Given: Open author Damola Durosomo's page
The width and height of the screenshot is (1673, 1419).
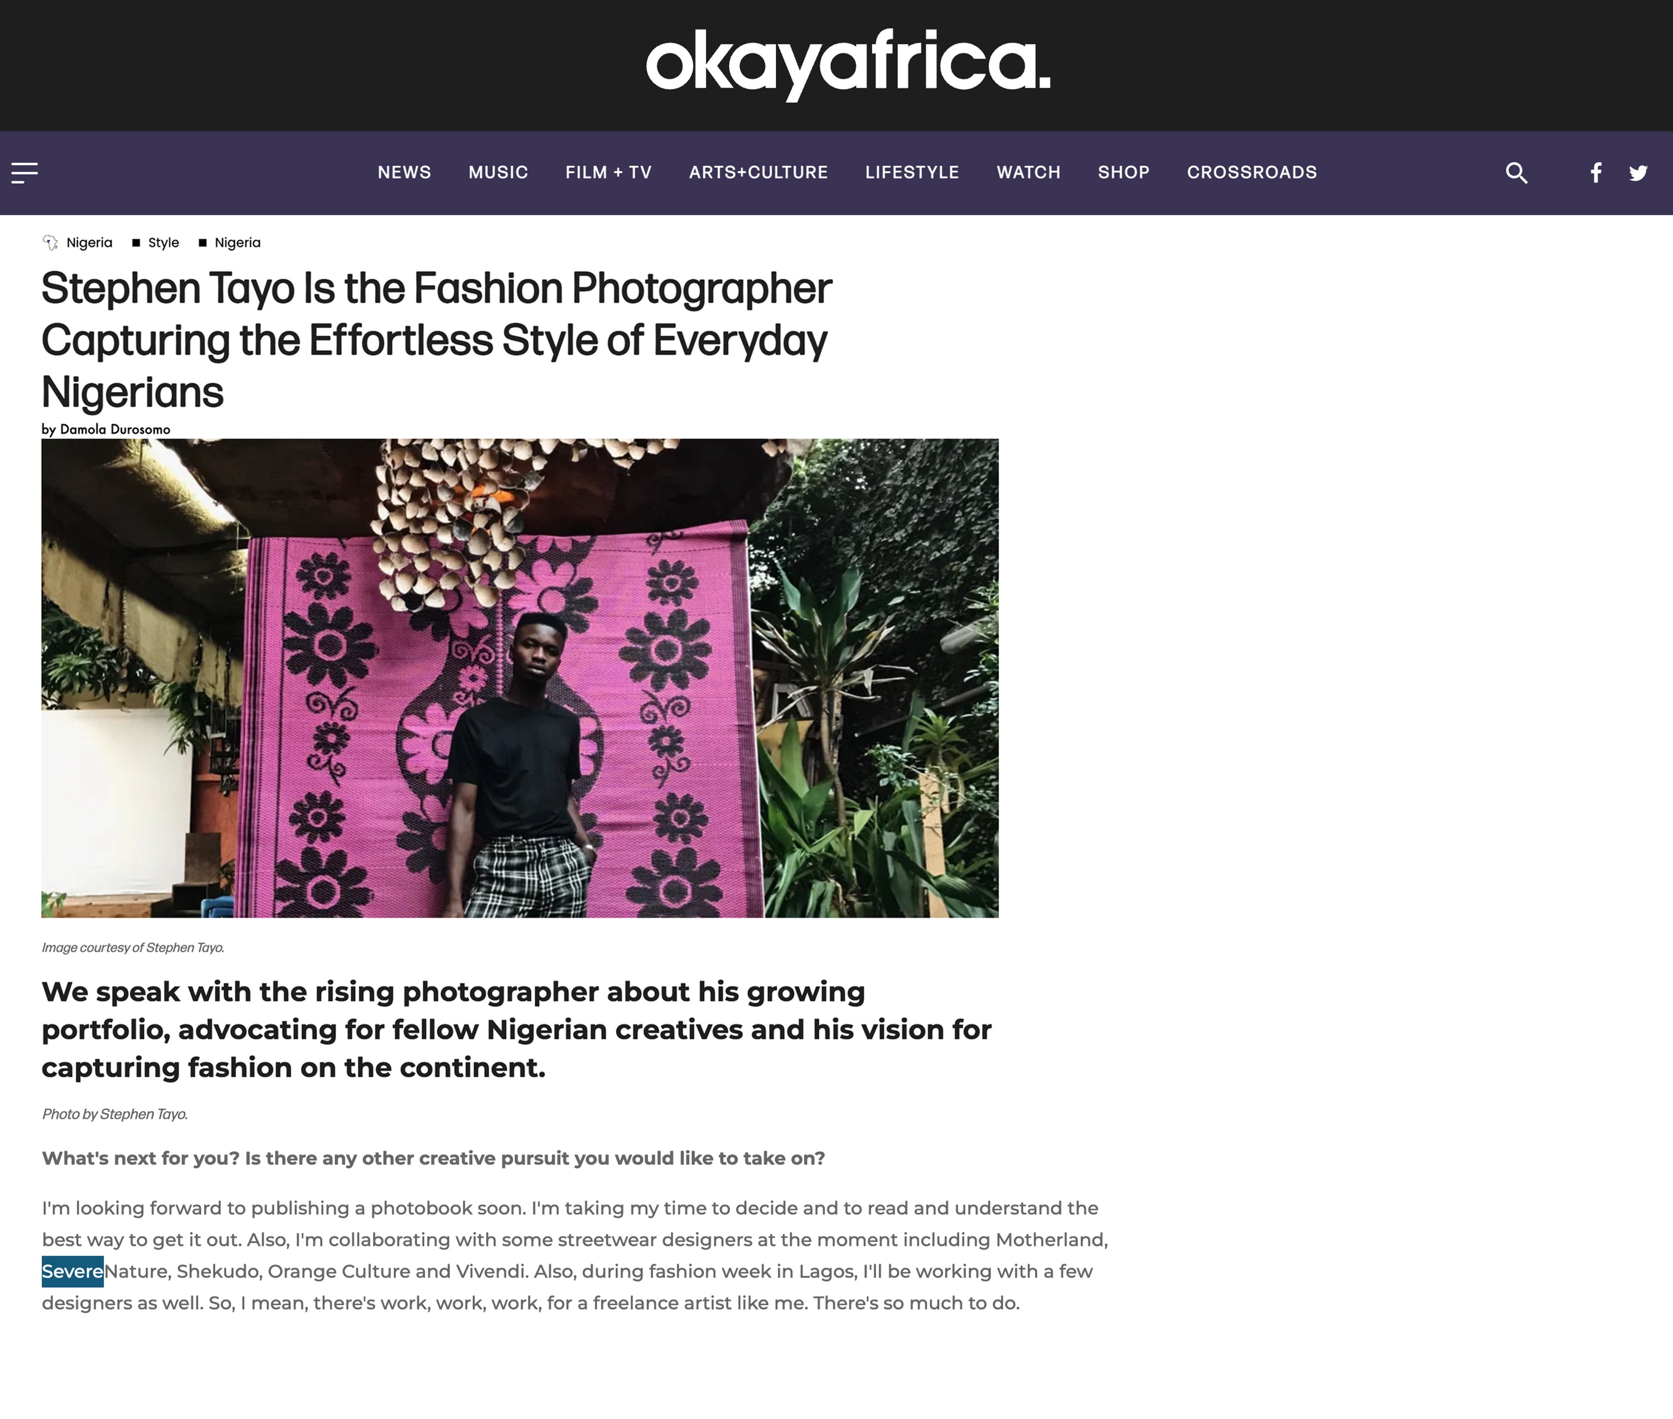Looking at the screenshot, I should coord(115,429).
